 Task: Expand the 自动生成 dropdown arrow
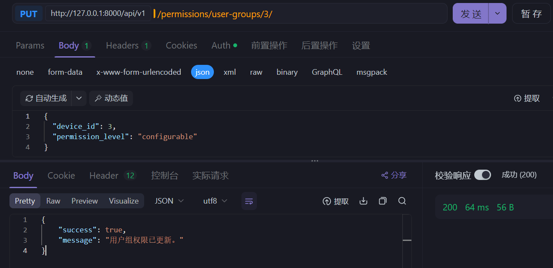pyautogui.click(x=79, y=98)
